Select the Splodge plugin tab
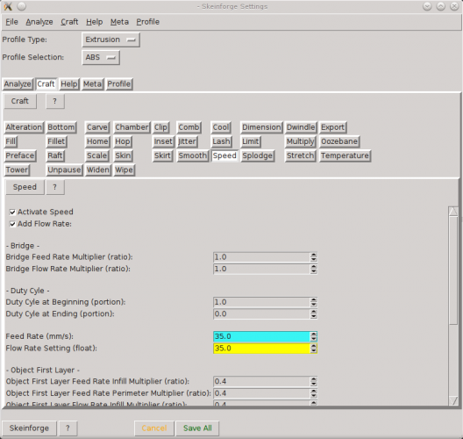 coord(258,155)
